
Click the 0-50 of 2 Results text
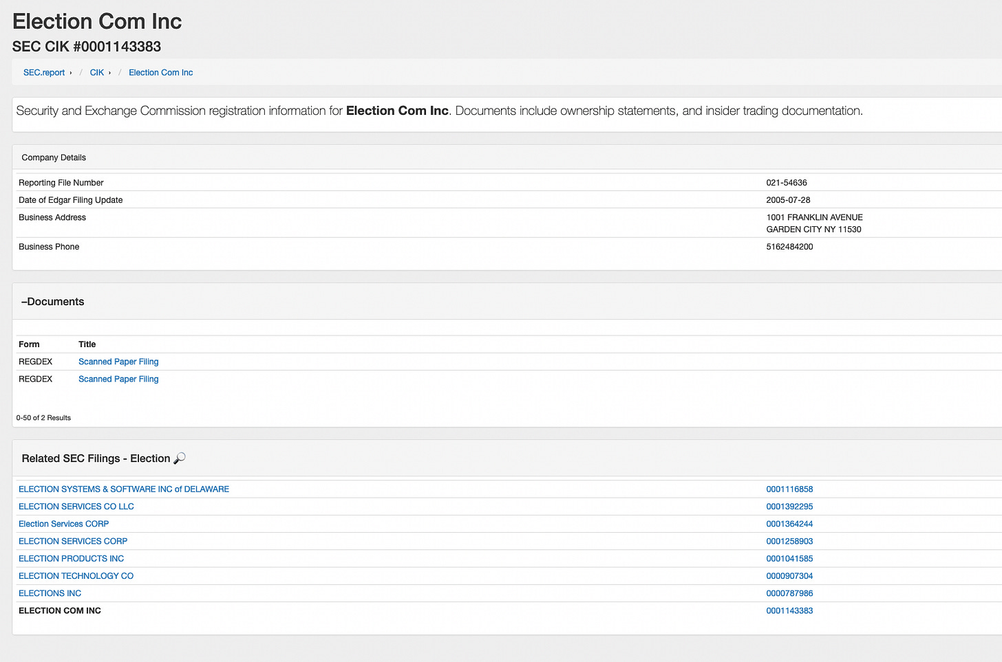(43, 418)
